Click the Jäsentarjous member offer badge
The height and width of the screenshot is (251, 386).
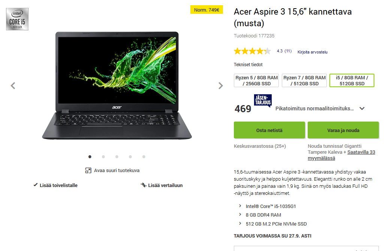(263, 100)
